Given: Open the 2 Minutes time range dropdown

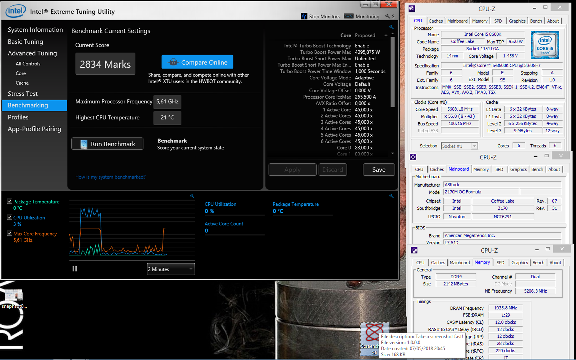Looking at the screenshot, I should pos(171,269).
